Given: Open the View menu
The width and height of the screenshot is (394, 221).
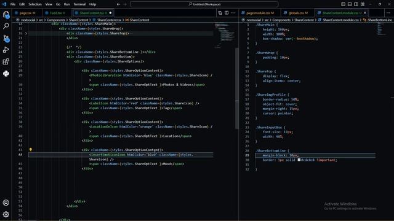Looking at the screenshot, I should click(x=49, y=4).
